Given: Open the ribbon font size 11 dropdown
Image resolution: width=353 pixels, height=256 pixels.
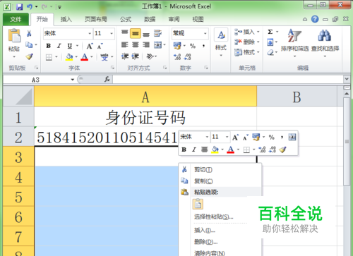Looking at the screenshot, I should coord(112,34).
